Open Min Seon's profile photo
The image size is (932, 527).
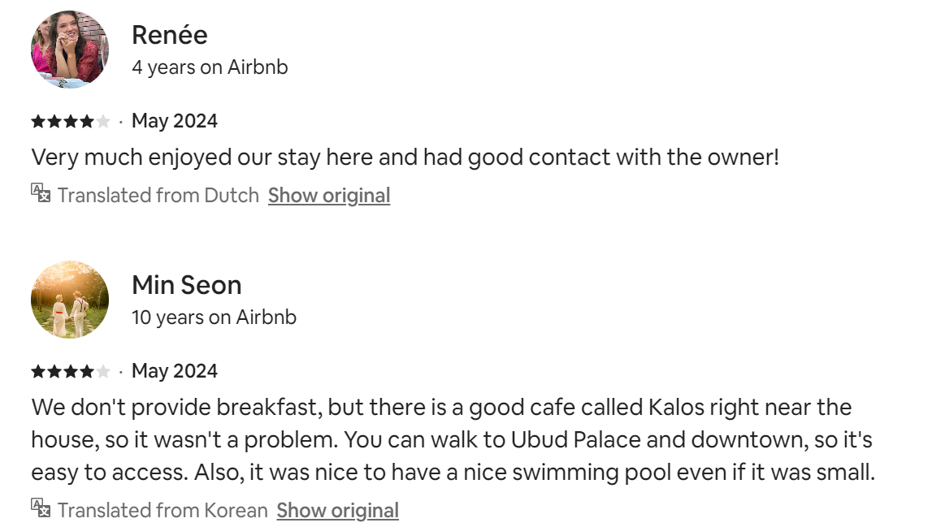tap(70, 300)
